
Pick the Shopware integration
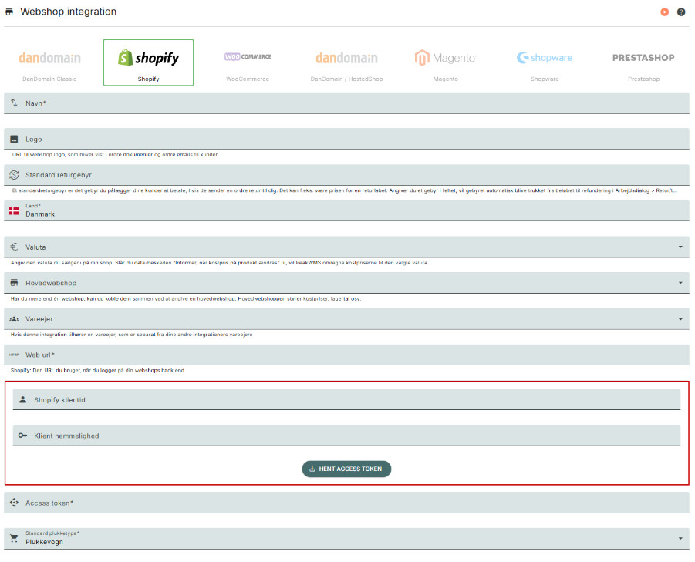[545, 62]
